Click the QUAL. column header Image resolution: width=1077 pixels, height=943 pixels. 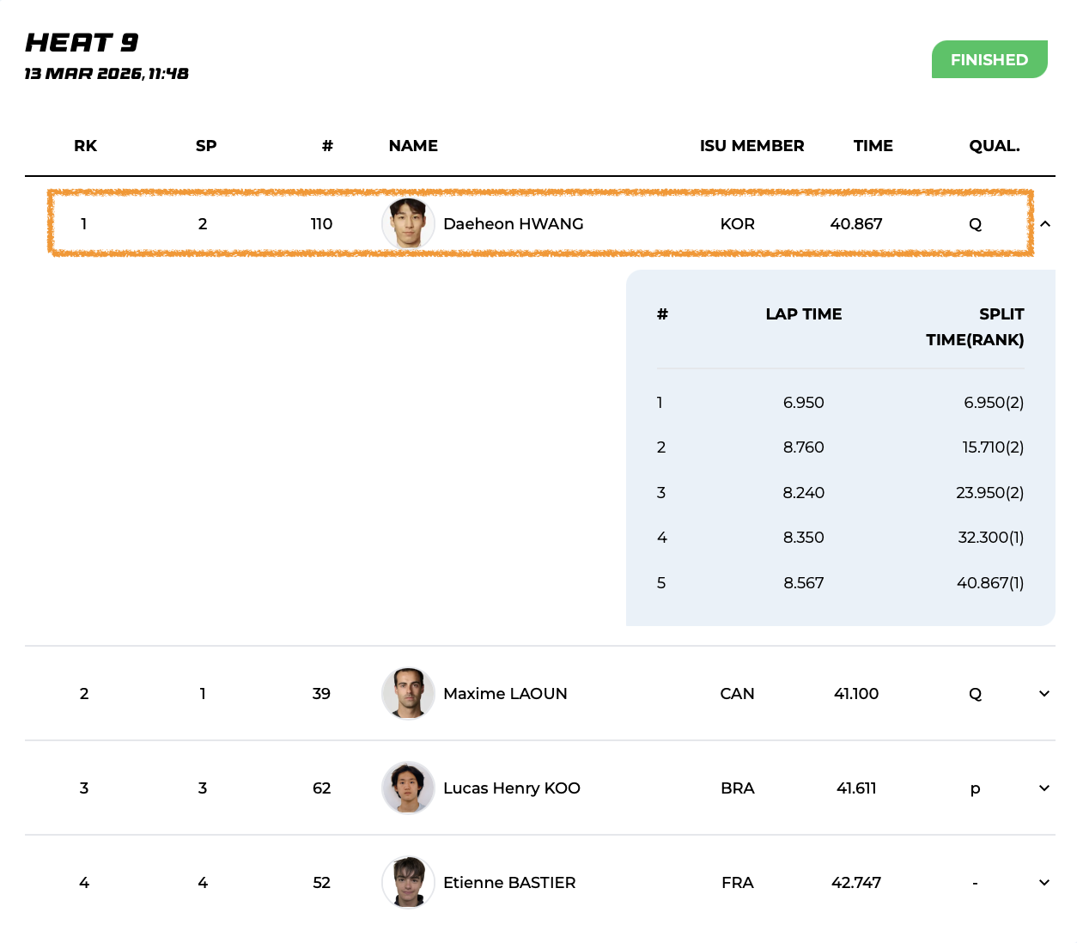(994, 146)
